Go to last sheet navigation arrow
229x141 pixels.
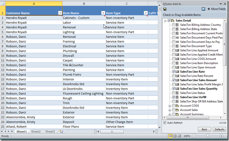(x=12, y=131)
